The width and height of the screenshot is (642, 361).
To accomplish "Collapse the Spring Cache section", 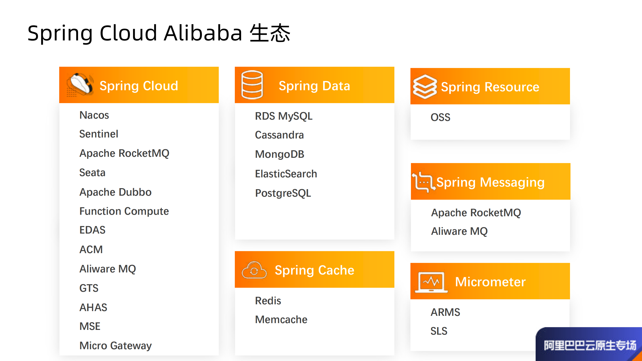I will (x=314, y=270).
